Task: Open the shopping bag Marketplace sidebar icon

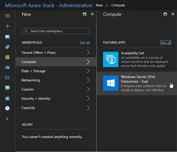Action: 7,98
